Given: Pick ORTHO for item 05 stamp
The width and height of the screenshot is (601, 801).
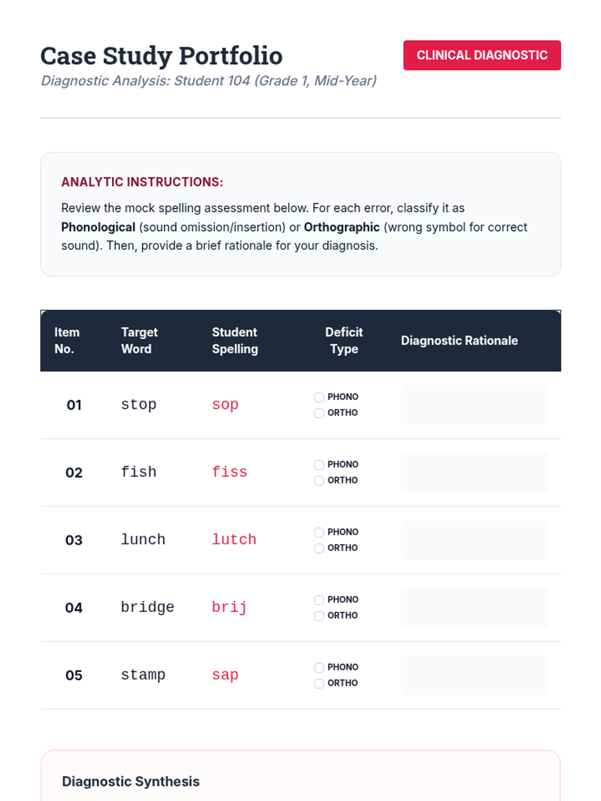Looking at the screenshot, I should coord(319,683).
